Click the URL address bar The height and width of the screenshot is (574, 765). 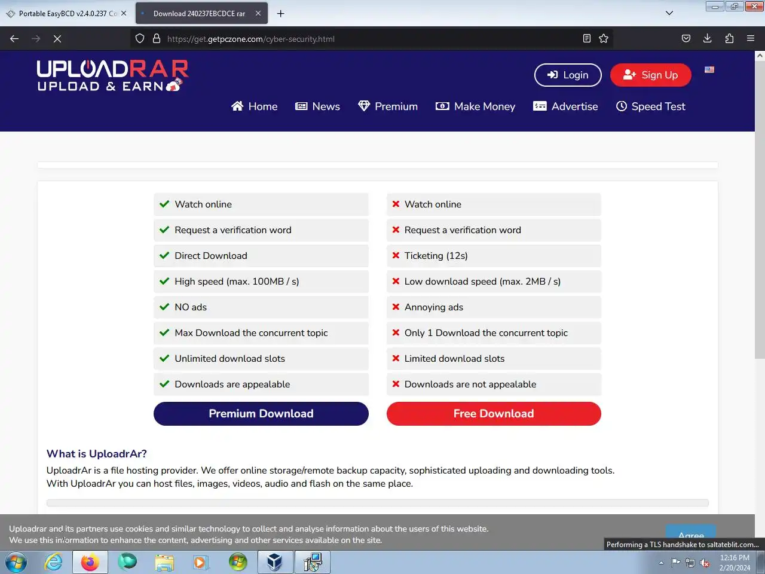coord(371,39)
